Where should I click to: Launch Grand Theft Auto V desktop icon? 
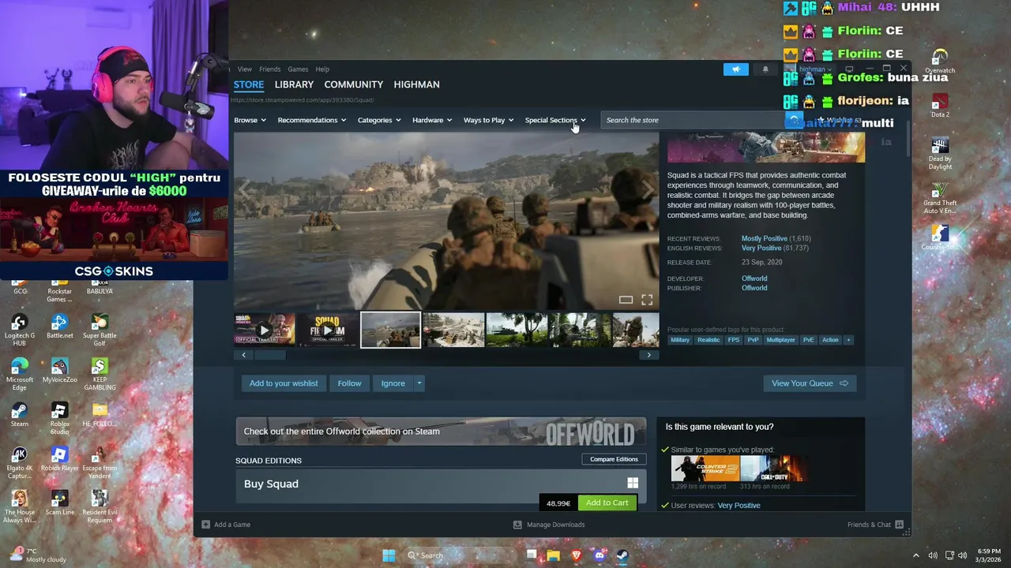coord(940,197)
